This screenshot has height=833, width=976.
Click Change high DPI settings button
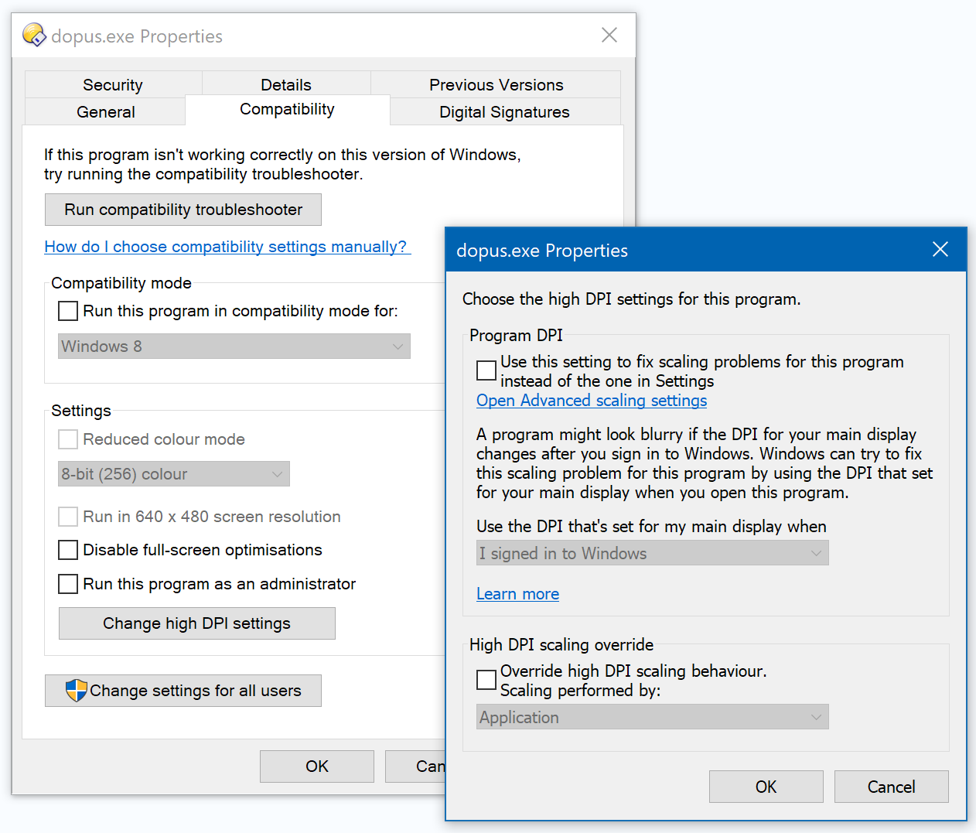[x=197, y=623]
